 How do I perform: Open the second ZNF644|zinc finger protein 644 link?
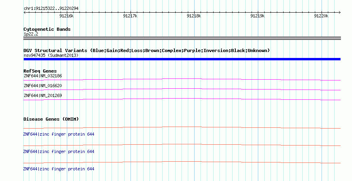point(59,151)
